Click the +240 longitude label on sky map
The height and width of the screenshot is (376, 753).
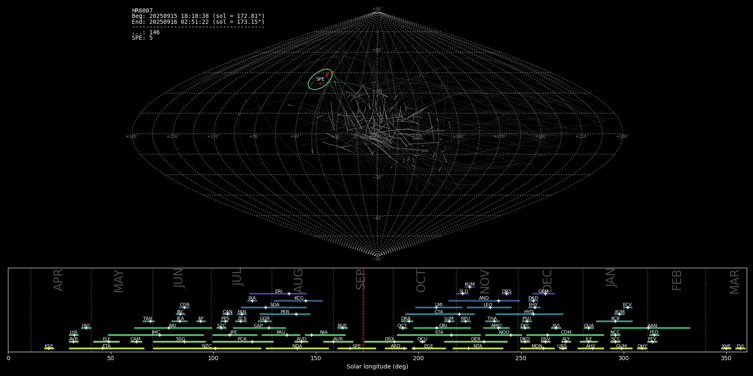[x=540, y=137]
